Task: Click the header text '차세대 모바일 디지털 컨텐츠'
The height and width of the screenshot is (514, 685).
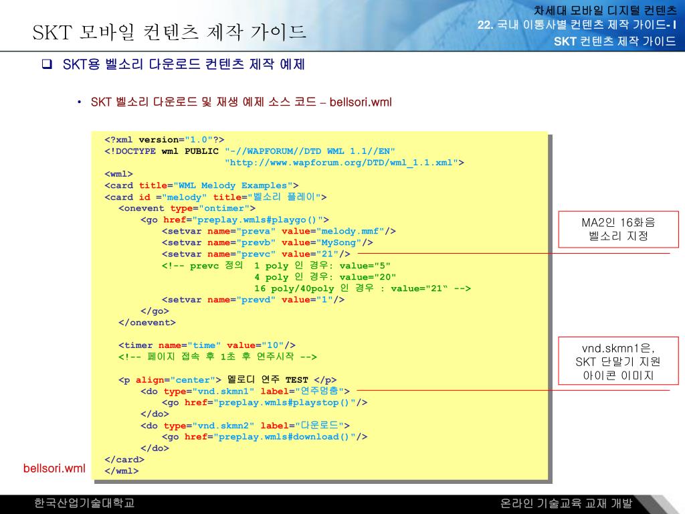Action: (605, 9)
